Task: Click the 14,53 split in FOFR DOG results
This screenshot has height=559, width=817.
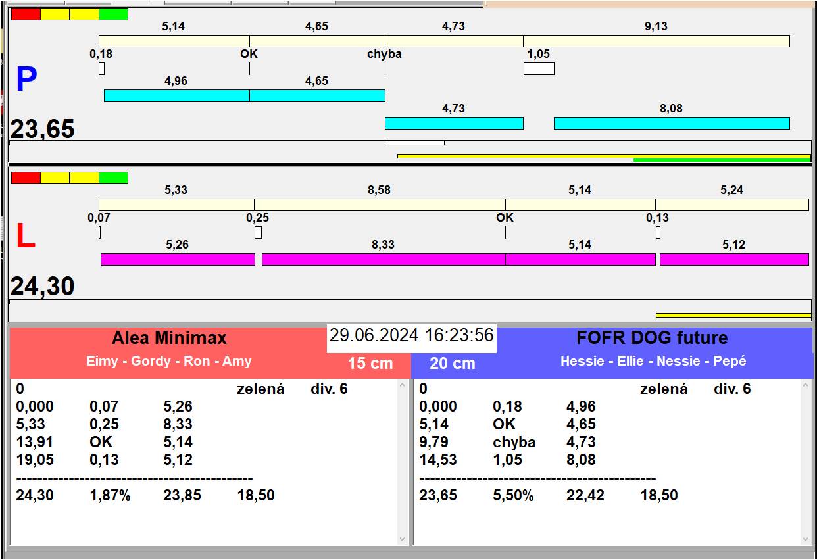Action: [x=438, y=460]
